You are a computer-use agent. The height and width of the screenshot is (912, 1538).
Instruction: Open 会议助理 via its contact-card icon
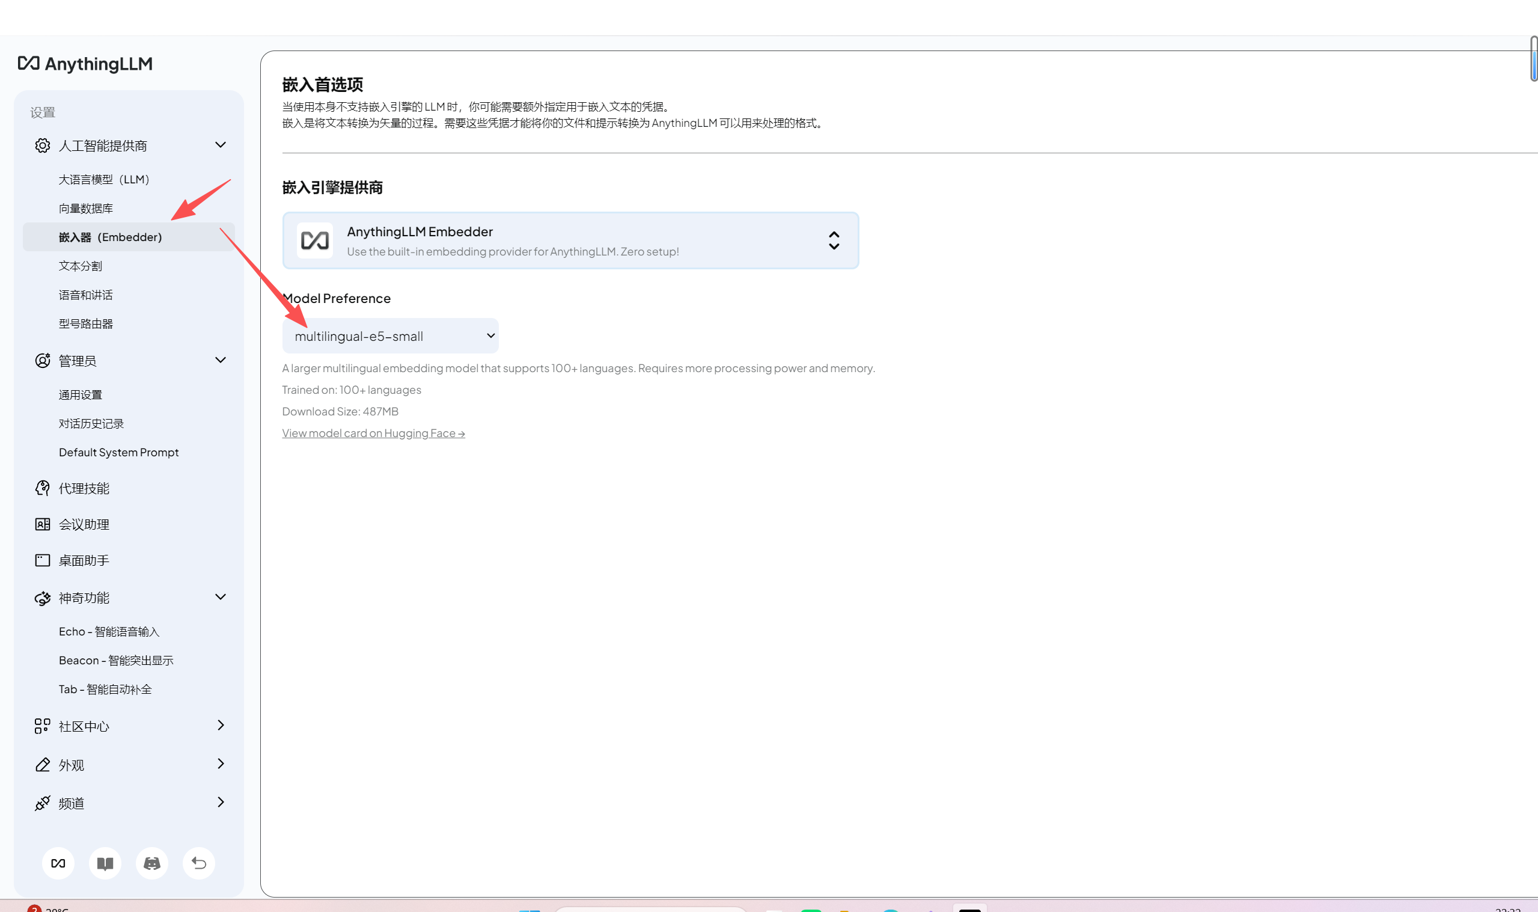[43, 524]
